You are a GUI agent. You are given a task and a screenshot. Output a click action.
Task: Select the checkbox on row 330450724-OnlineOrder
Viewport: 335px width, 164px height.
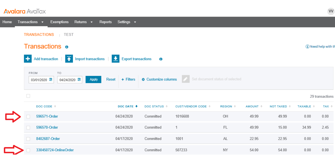point(28,150)
